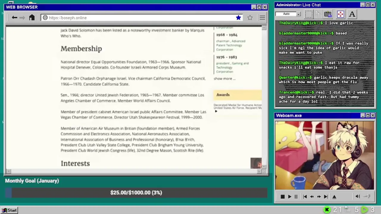381x214 pixels.
Task: Open the Auto dropdown in Live Chat
Action: coord(298,14)
